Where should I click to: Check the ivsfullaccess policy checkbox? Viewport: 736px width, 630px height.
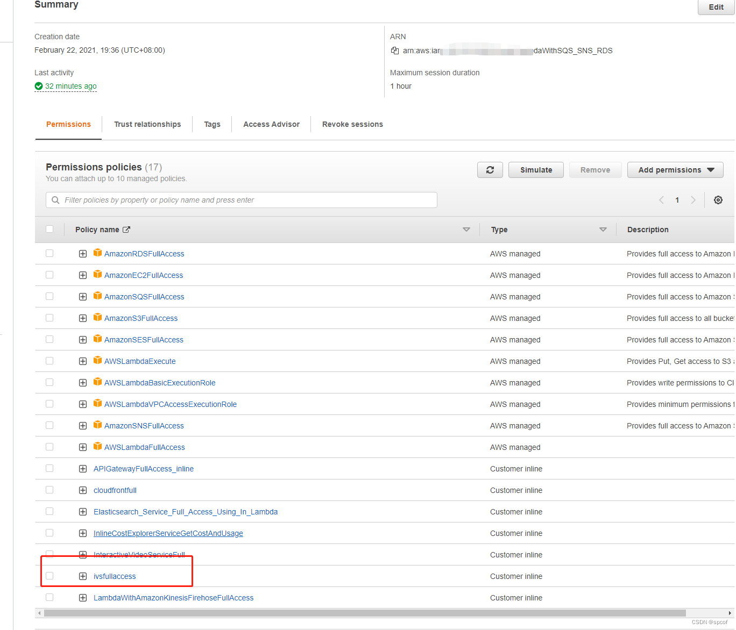coord(49,576)
